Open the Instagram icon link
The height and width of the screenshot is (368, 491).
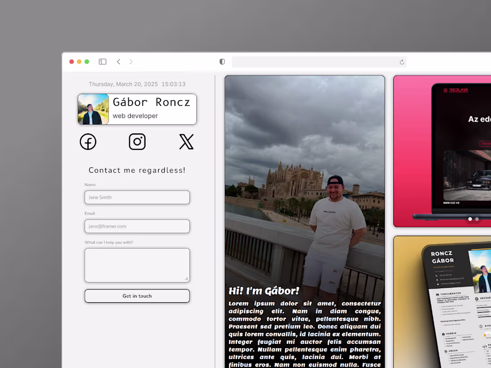[137, 141]
